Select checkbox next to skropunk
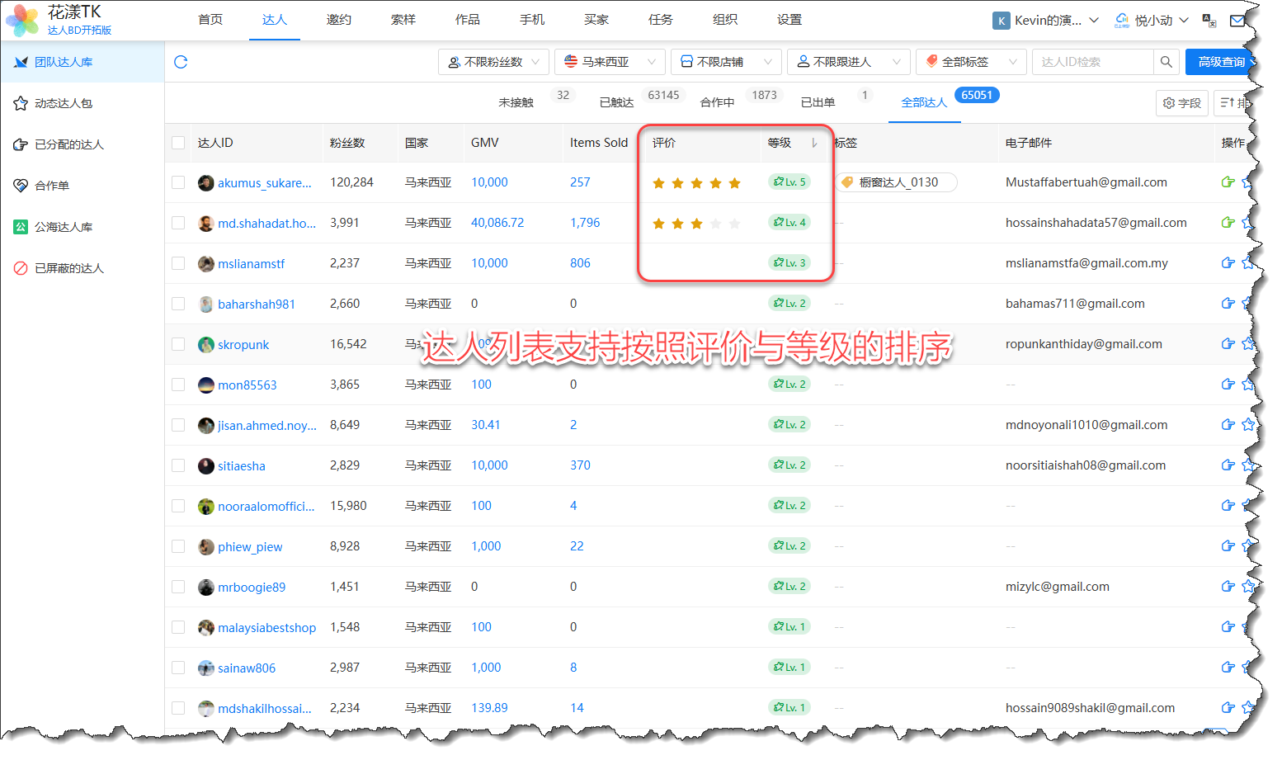 coord(178,344)
